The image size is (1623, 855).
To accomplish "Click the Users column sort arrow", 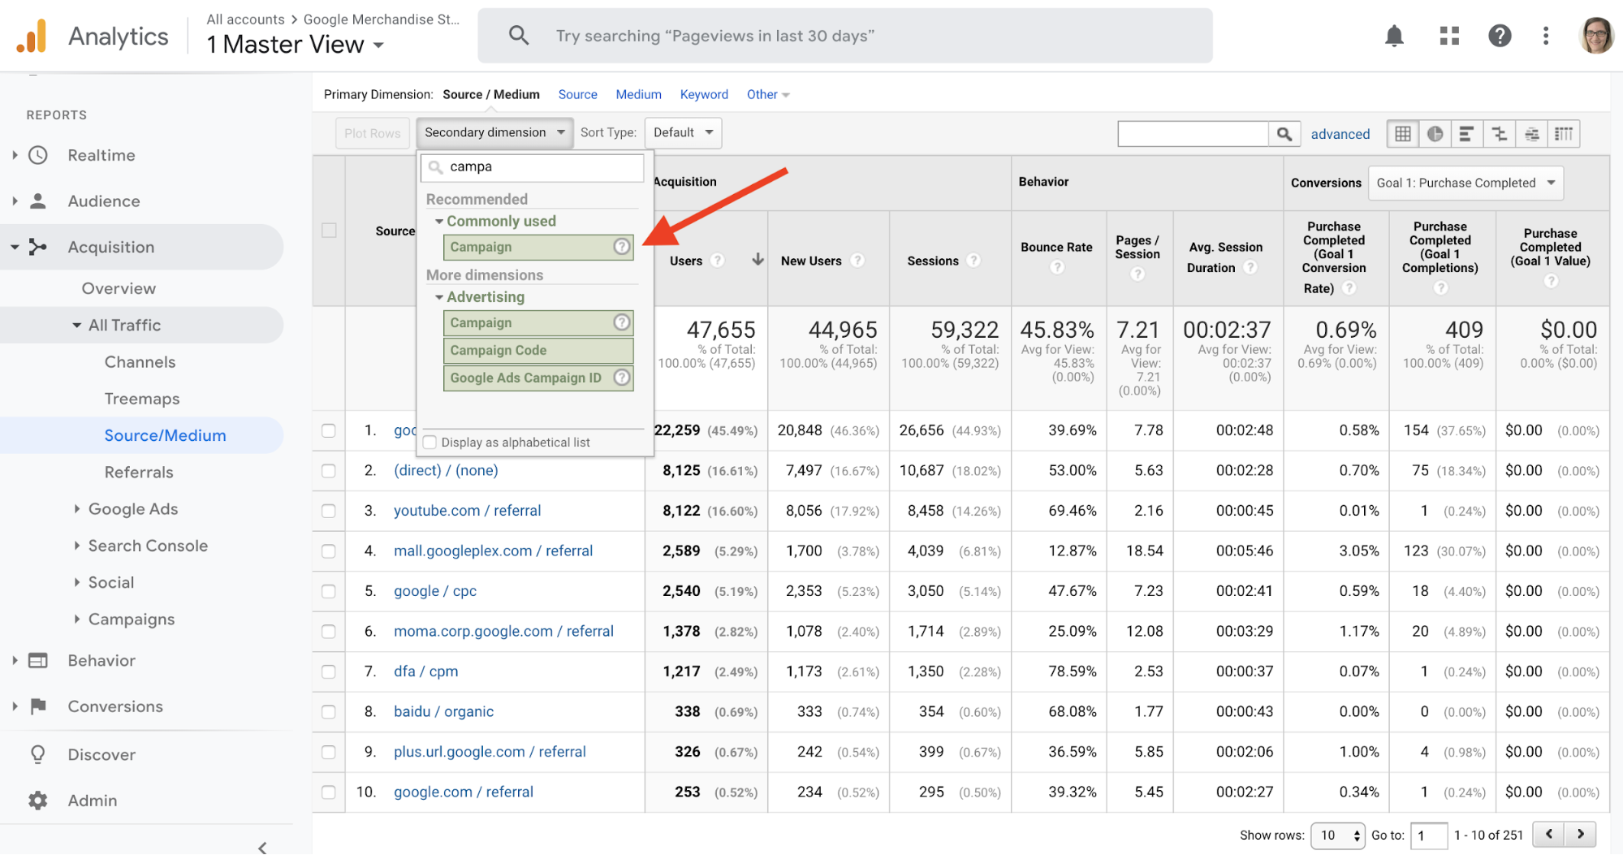I will click(x=758, y=259).
